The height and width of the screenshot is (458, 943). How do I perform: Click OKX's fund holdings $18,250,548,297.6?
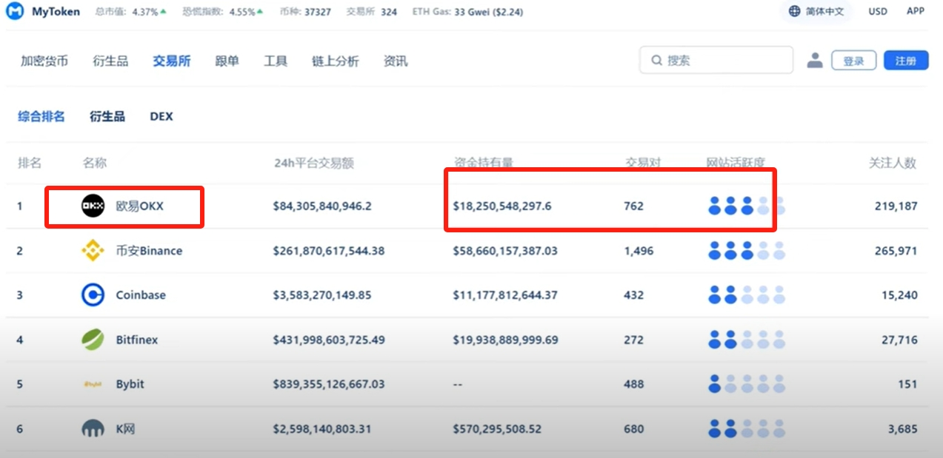(x=502, y=206)
